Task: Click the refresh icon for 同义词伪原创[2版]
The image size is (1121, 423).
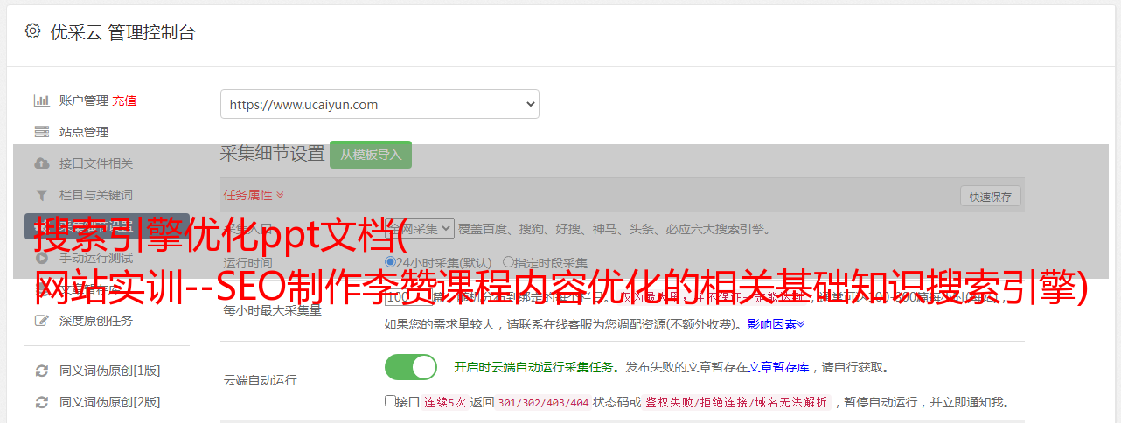Action: coord(41,402)
